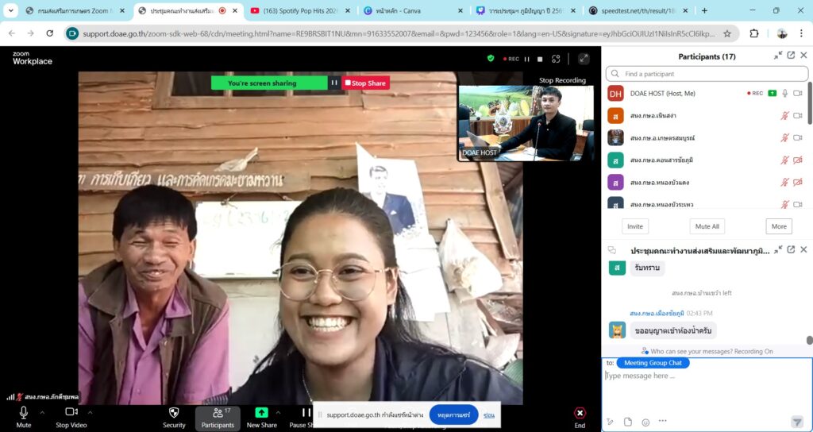Screen dimensions: 813x432
Task: Click the encryption shield icon above video
Action: (491, 59)
